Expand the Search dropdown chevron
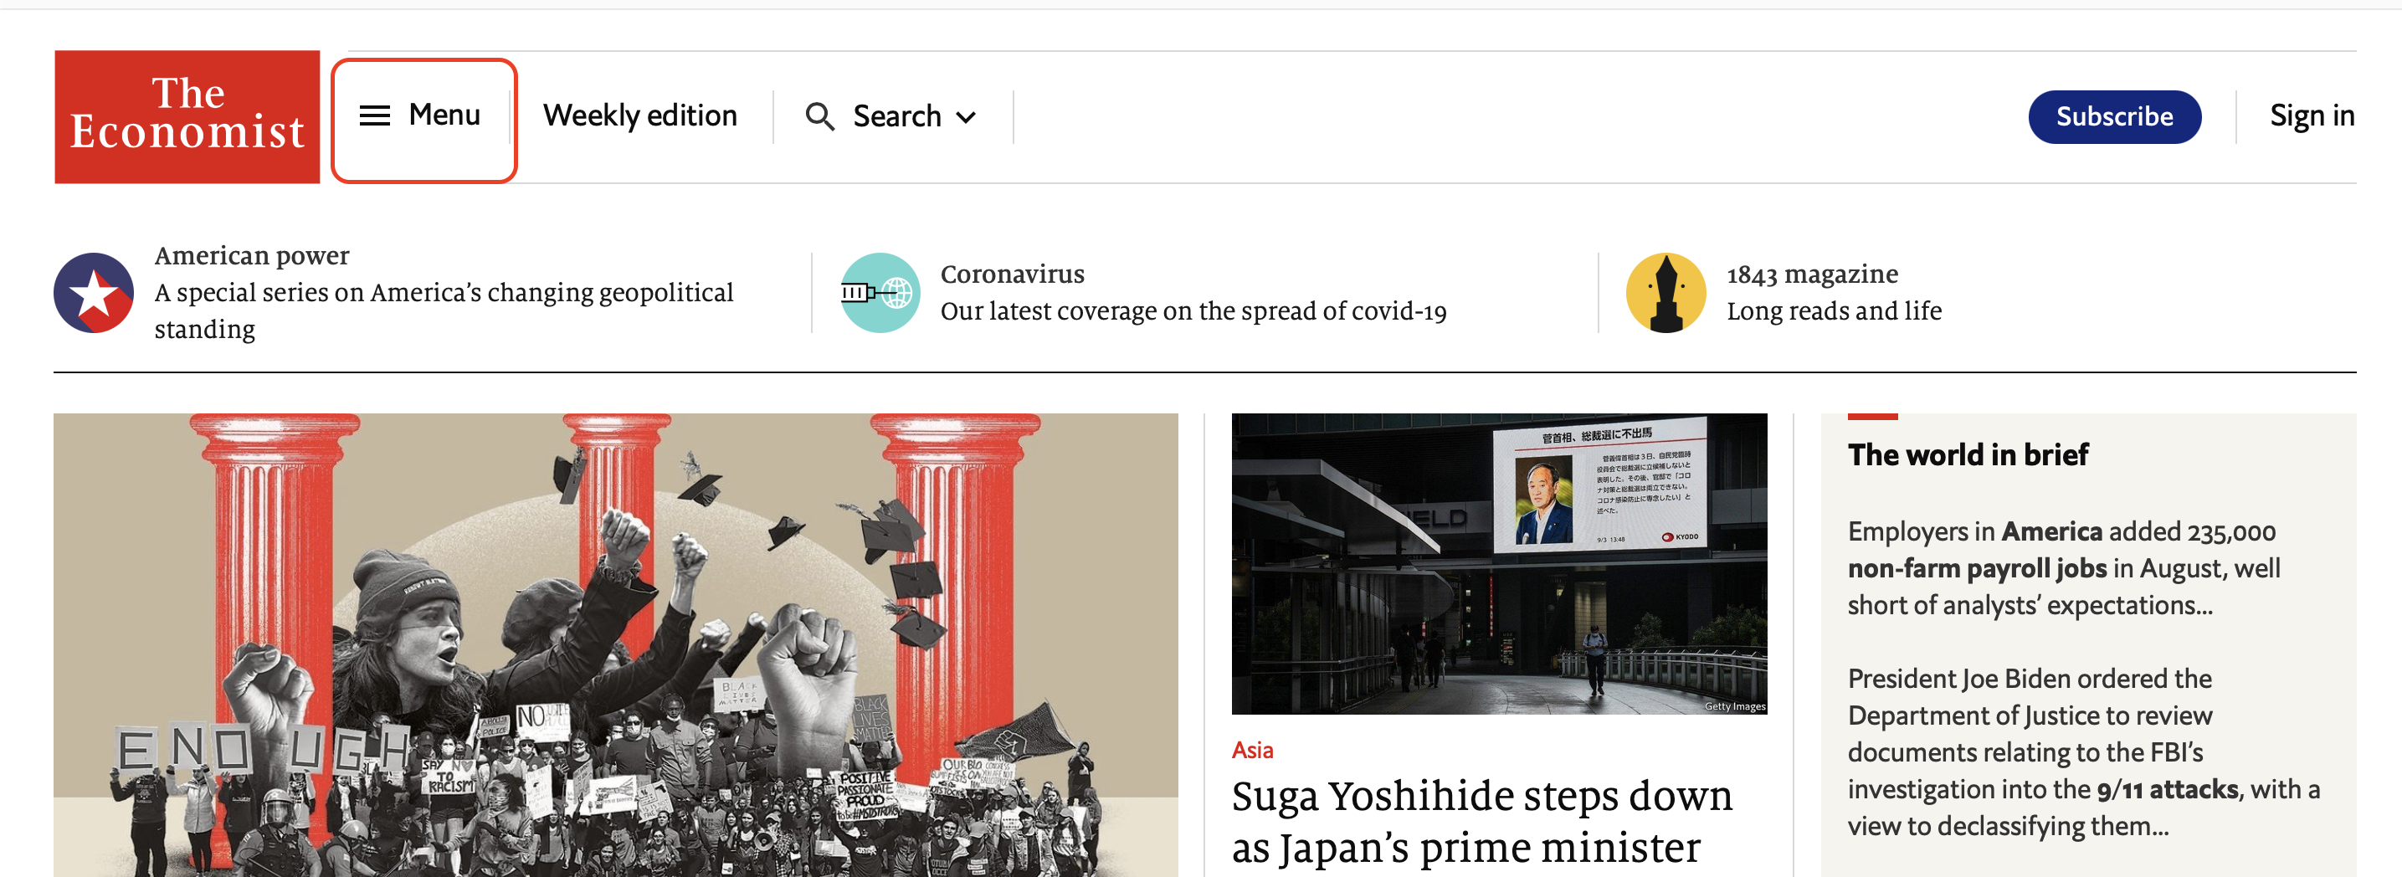 [x=966, y=117]
